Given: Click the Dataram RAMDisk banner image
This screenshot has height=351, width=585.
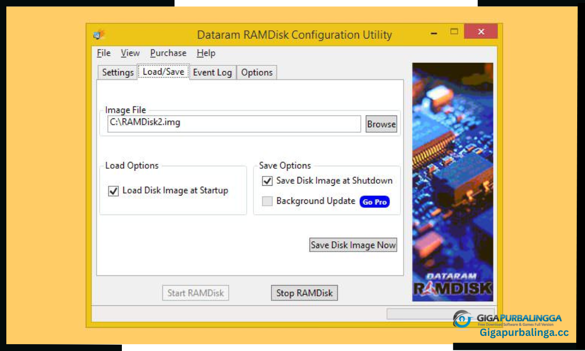Looking at the screenshot, I should pyautogui.click(x=453, y=182).
